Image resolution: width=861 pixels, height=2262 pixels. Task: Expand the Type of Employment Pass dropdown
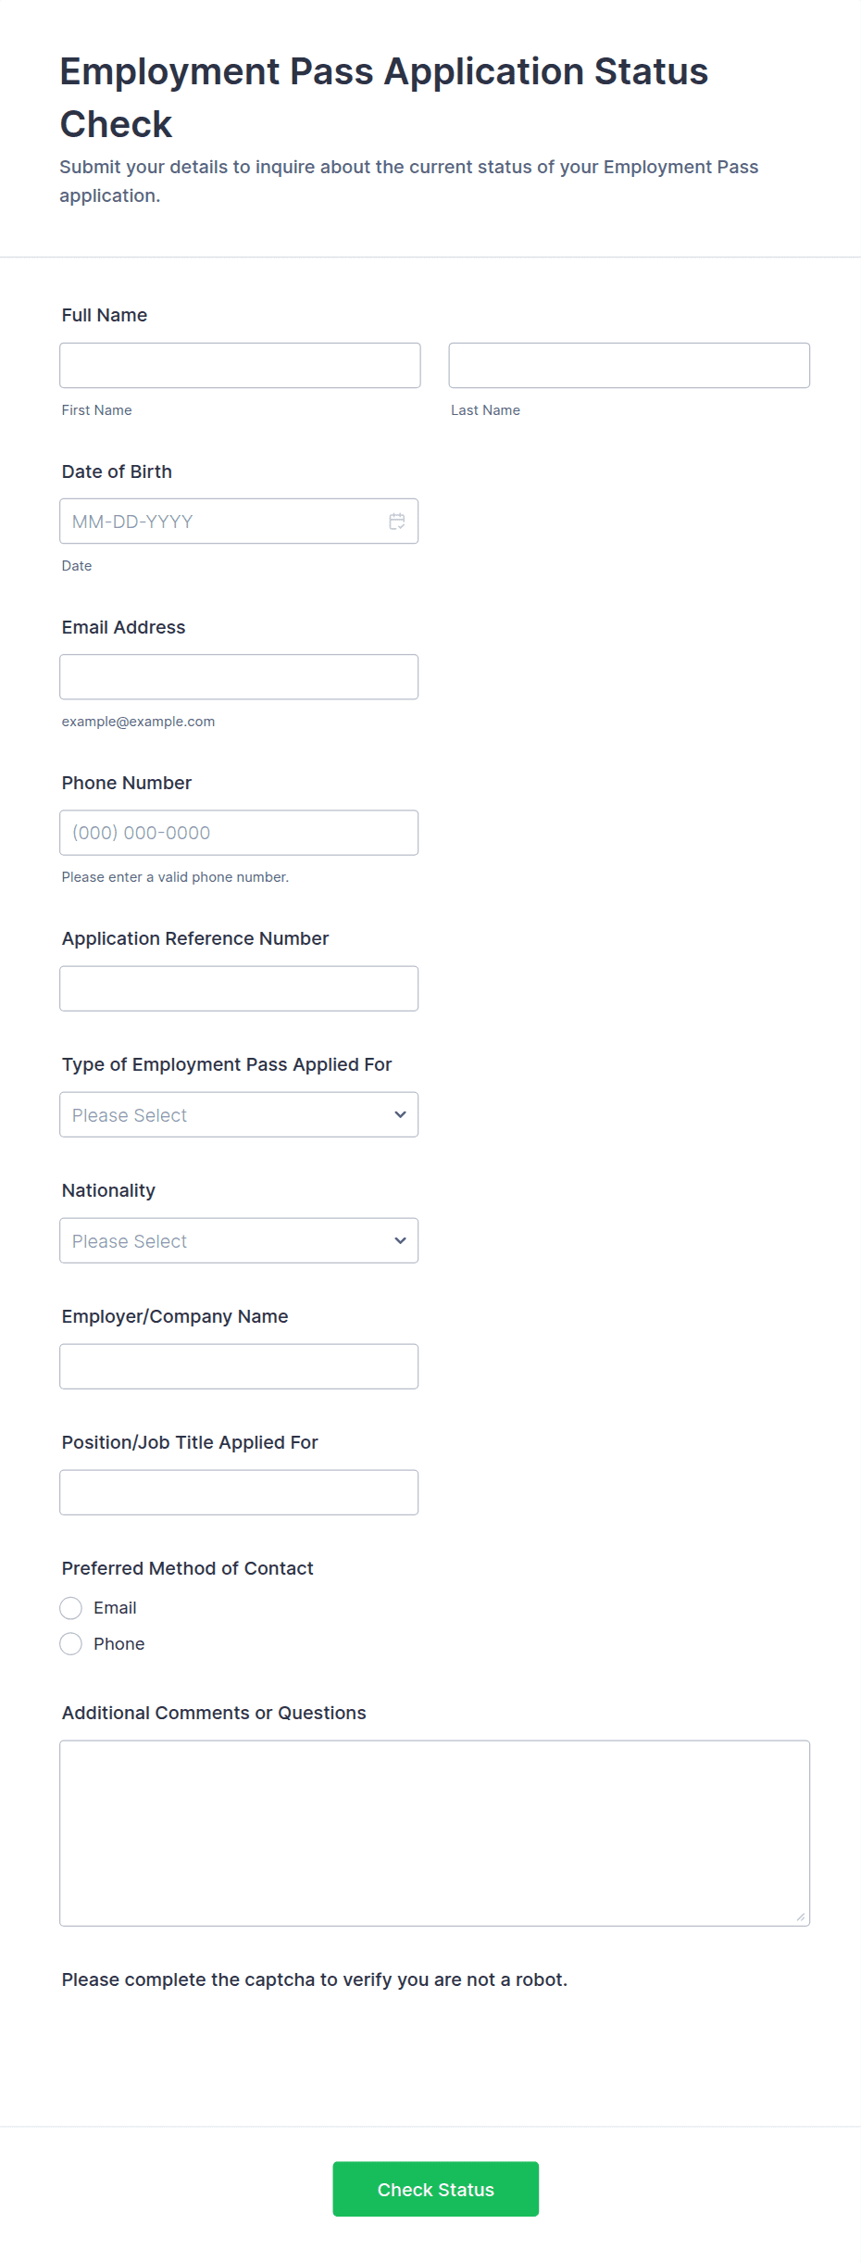238,1114
